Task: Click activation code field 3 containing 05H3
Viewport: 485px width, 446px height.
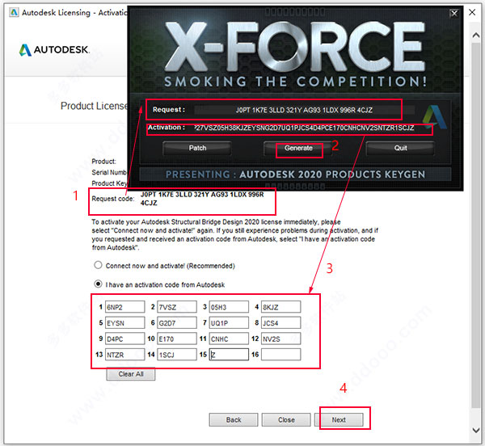Action: point(229,307)
